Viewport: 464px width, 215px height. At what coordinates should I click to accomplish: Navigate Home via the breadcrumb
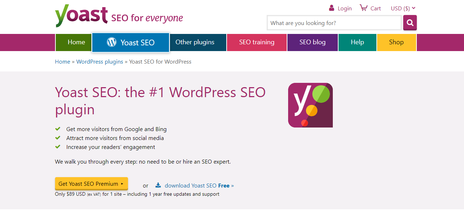click(62, 61)
